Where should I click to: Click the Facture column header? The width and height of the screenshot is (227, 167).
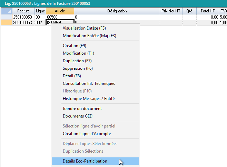23,11
